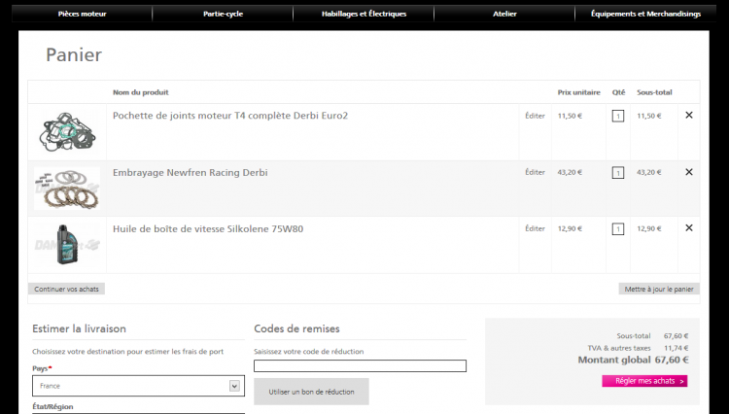Click the Sous-total column header

tap(654, 92)
